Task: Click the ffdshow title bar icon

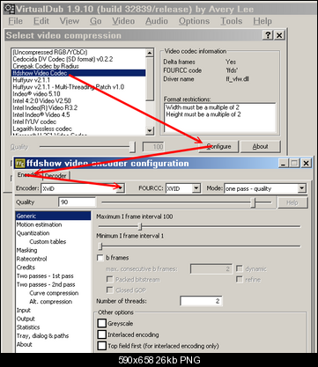Action: click(20, 163)
